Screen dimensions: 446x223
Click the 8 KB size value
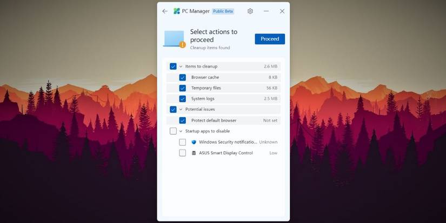[273, 77]
